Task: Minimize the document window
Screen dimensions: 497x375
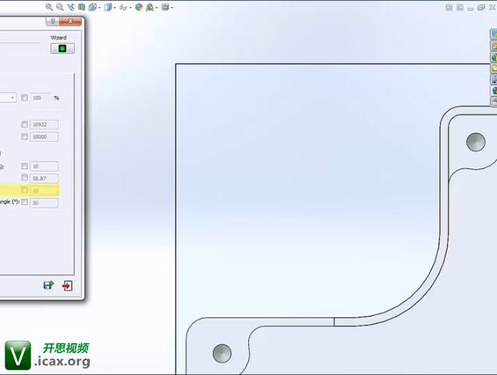Action: tap(470, 8)
